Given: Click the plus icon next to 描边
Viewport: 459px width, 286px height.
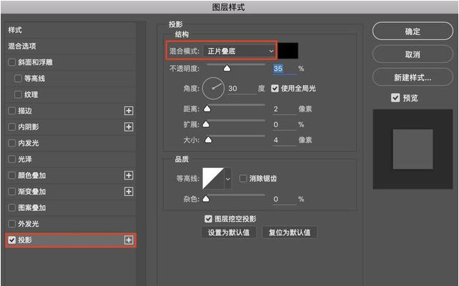Looking at the screenshot, I should pyautogui.click(x=129, y=111).
